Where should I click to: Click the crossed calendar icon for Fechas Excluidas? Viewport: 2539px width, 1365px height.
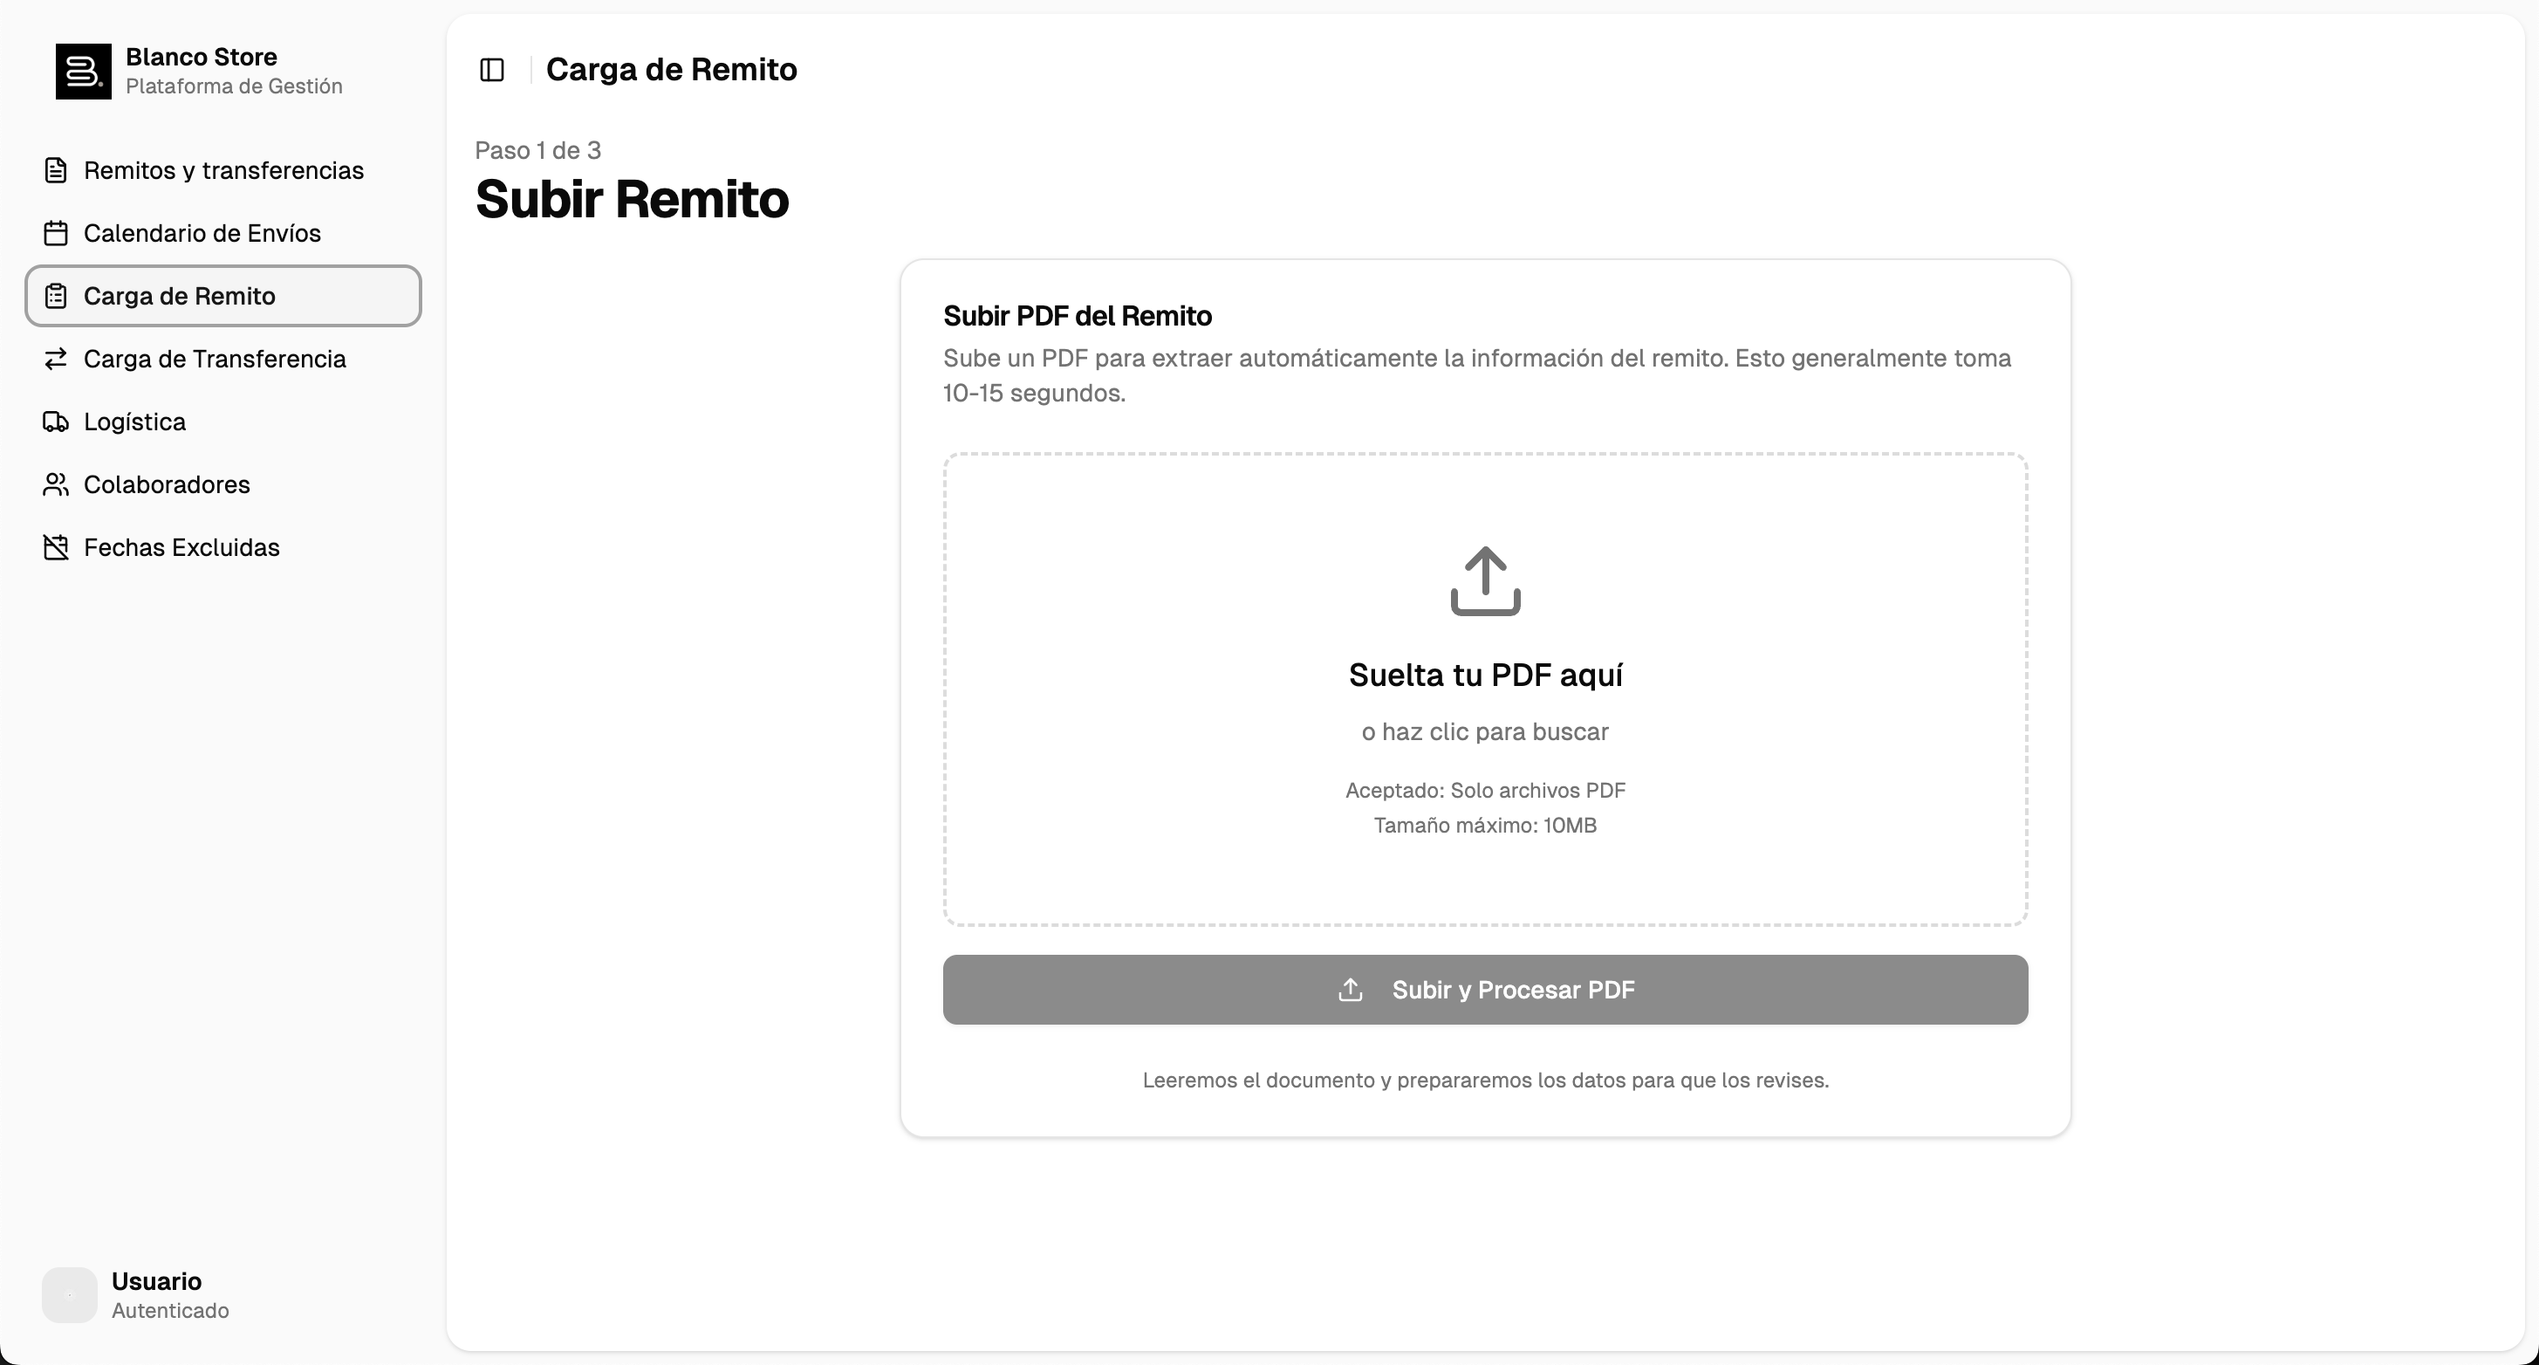pos(56,547)
